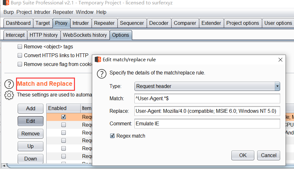Click Burp logo in Edit rule dialog
This screenshot has height=169, width=294.
pos(98,59)
